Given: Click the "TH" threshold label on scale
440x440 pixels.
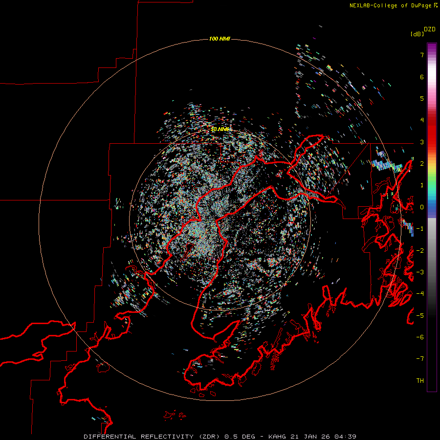Looking at the screenshot, I should (420, 380).
